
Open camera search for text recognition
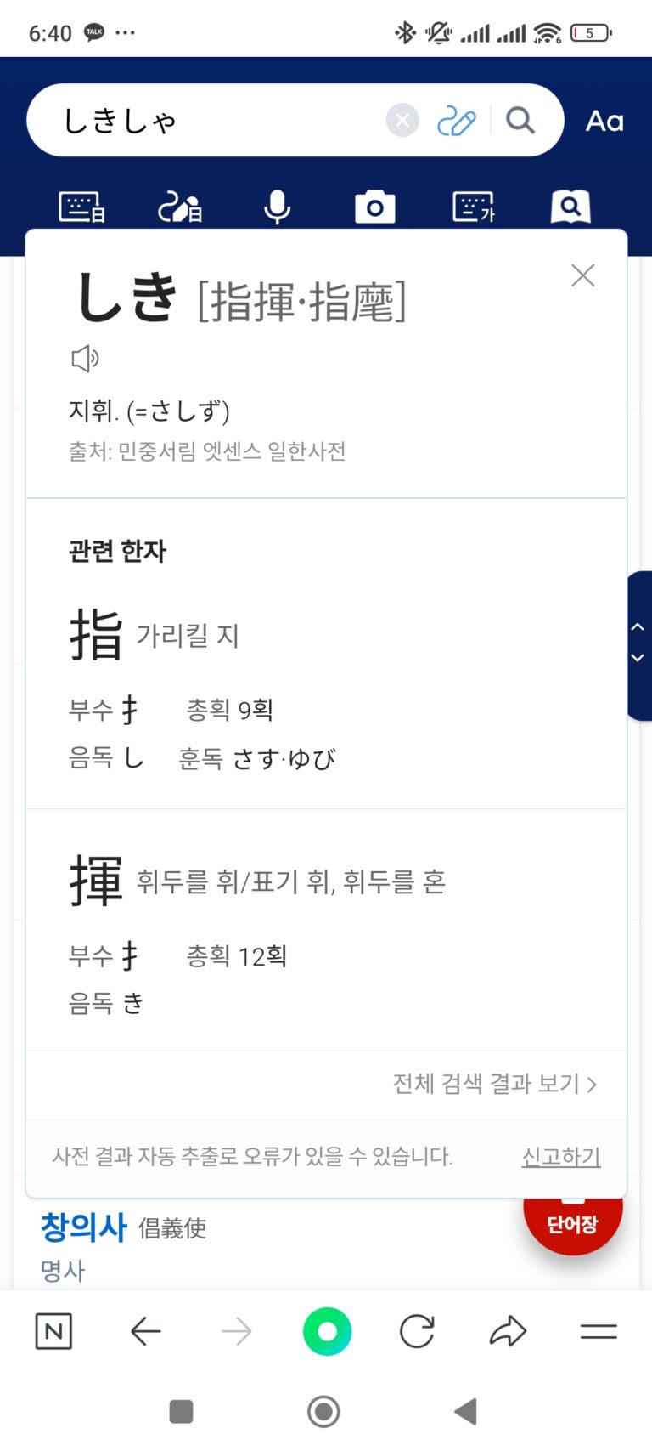click(x=374, y=207)
